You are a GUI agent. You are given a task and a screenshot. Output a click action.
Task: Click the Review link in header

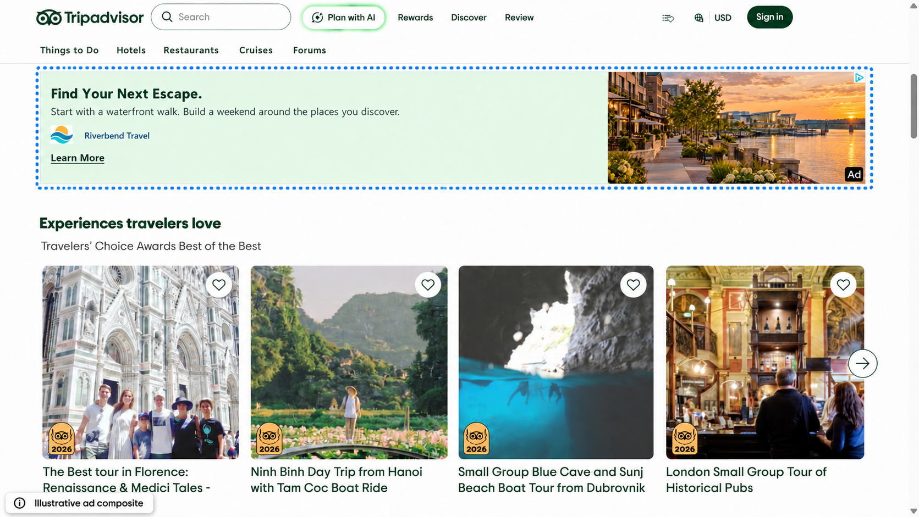click(x=519, y=18)
